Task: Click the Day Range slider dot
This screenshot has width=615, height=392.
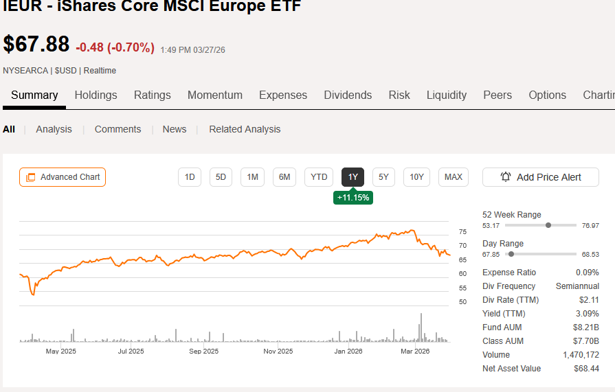Action: point(511,254)
